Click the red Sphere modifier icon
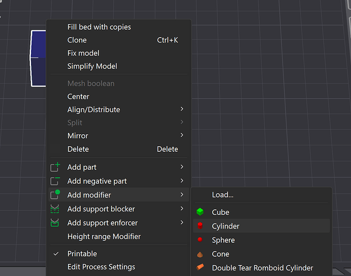Screen dimensions: 351x276 200,240
